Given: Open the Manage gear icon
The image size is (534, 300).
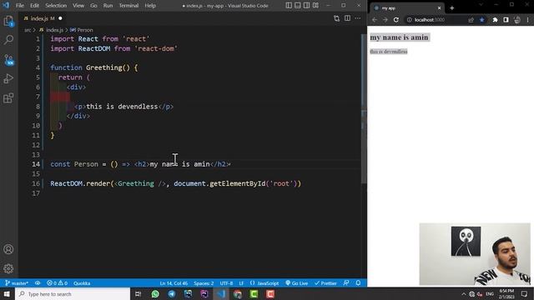Looking at the screenshot, I should point(8,268).
